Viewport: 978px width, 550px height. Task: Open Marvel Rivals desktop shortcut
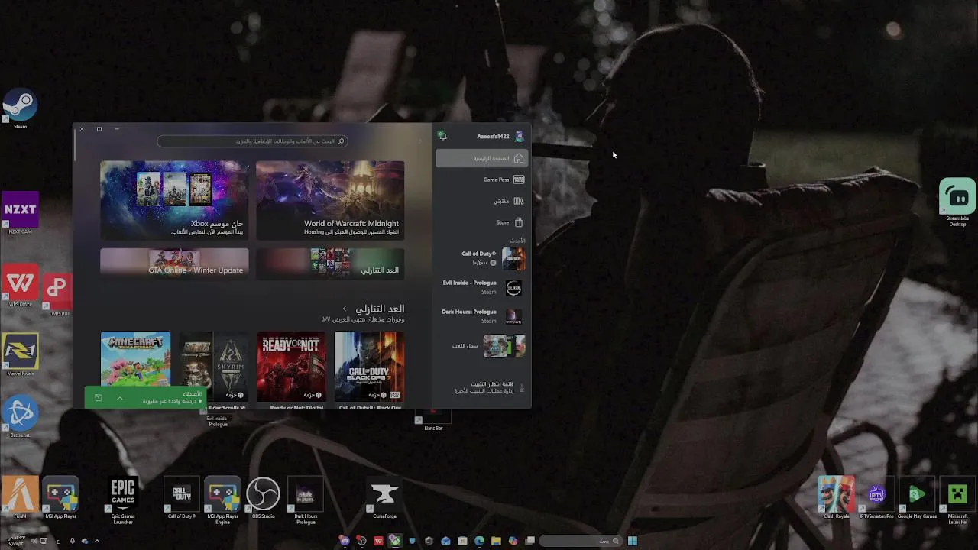click(21, 355)
